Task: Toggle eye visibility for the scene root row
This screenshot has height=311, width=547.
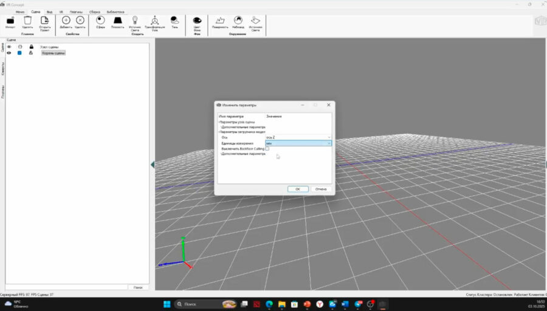Action: click(9, 53)
